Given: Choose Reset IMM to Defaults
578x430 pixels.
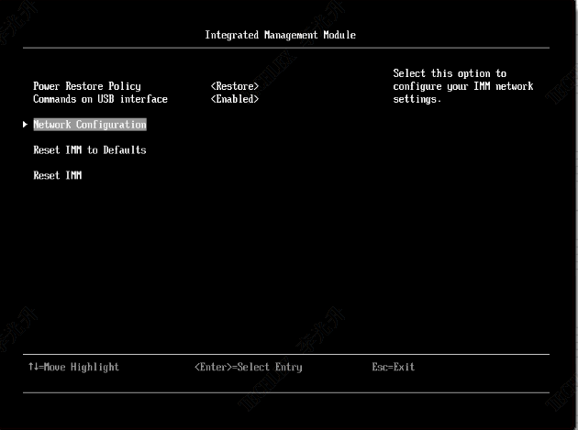Looking at the screenshot, I should click(90, 150).
